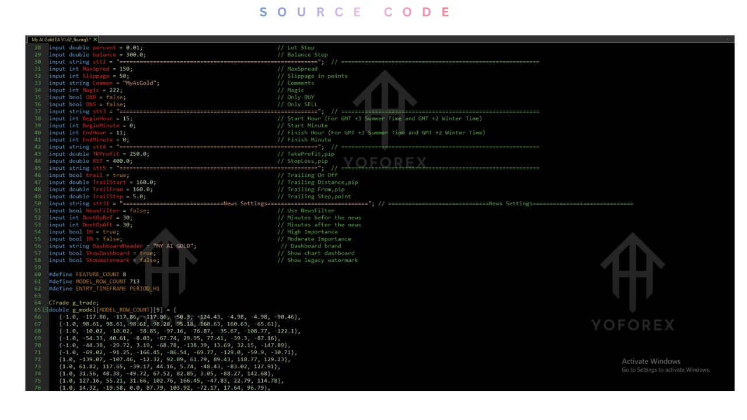
Task: Place cursor on the 'balance' input variable
Action: 104,55
